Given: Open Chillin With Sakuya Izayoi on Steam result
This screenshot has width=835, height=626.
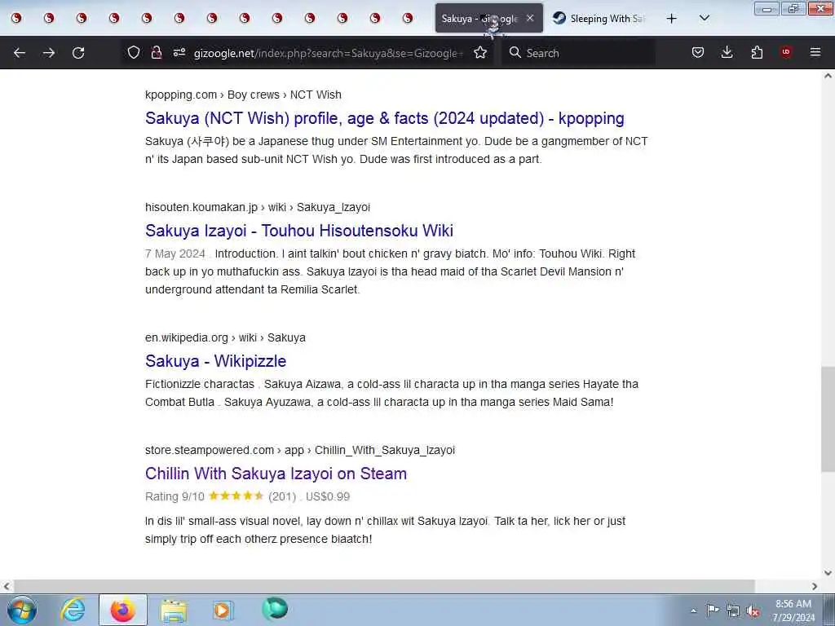Looking at the screenshot, I should pos(276,474).
